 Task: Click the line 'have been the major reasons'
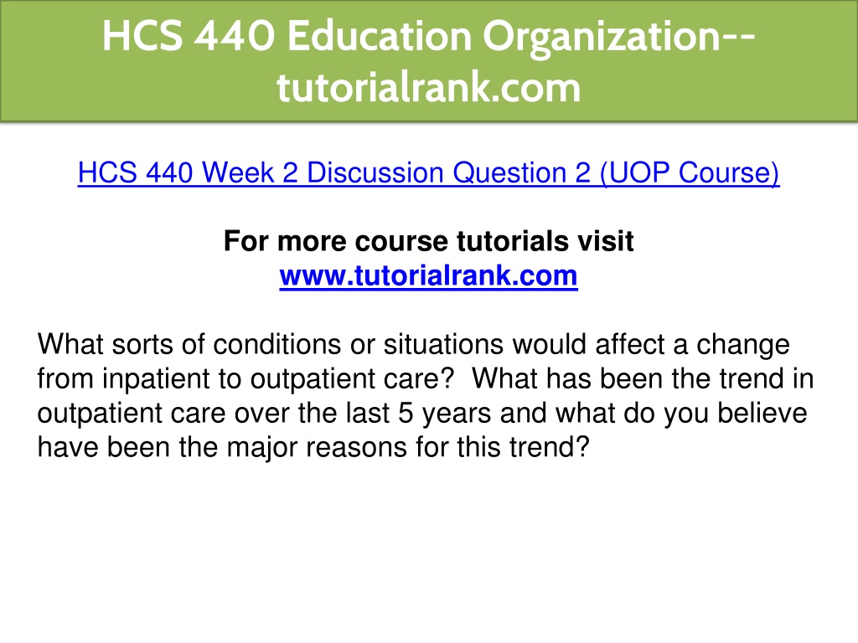[313, 447]
